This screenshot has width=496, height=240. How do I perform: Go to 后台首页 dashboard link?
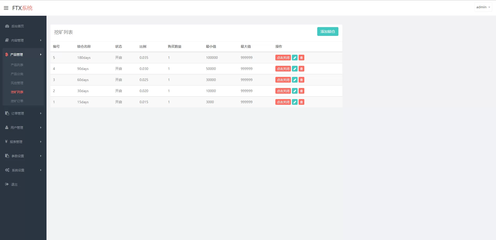pos(18,26)
